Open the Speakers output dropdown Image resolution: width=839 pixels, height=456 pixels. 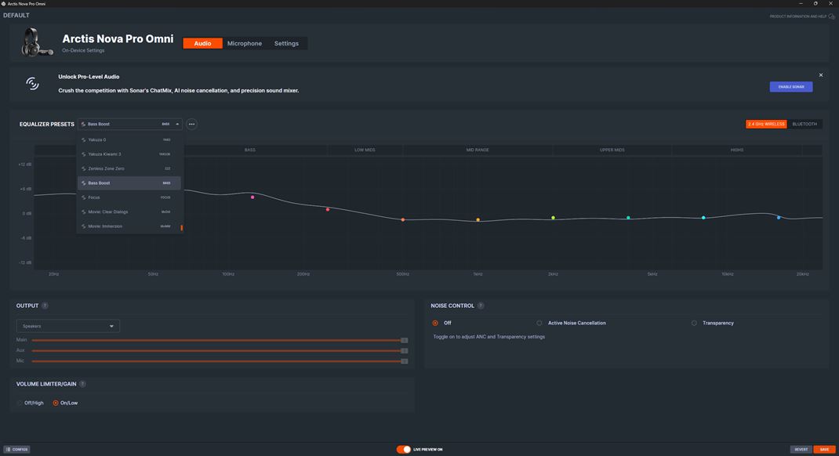click(x=68, y=326)
